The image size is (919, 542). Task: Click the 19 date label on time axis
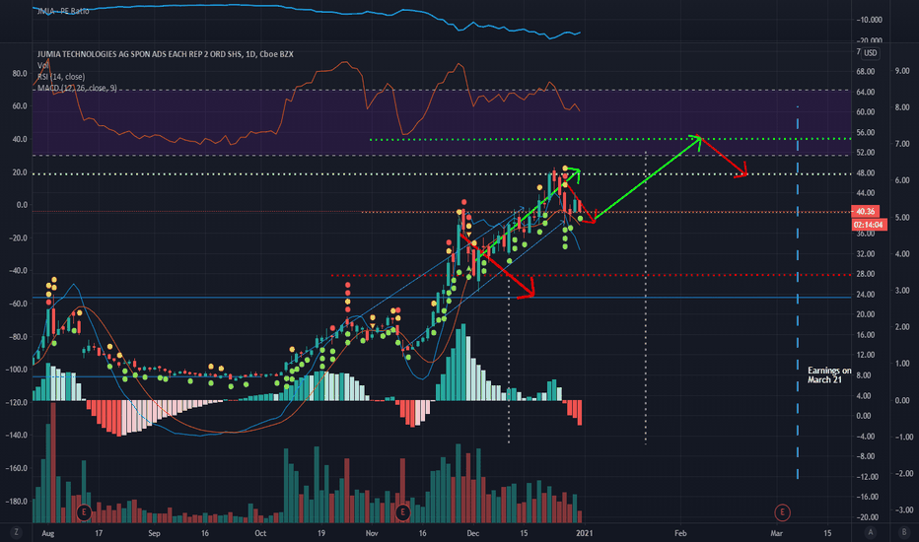[321, 533]
